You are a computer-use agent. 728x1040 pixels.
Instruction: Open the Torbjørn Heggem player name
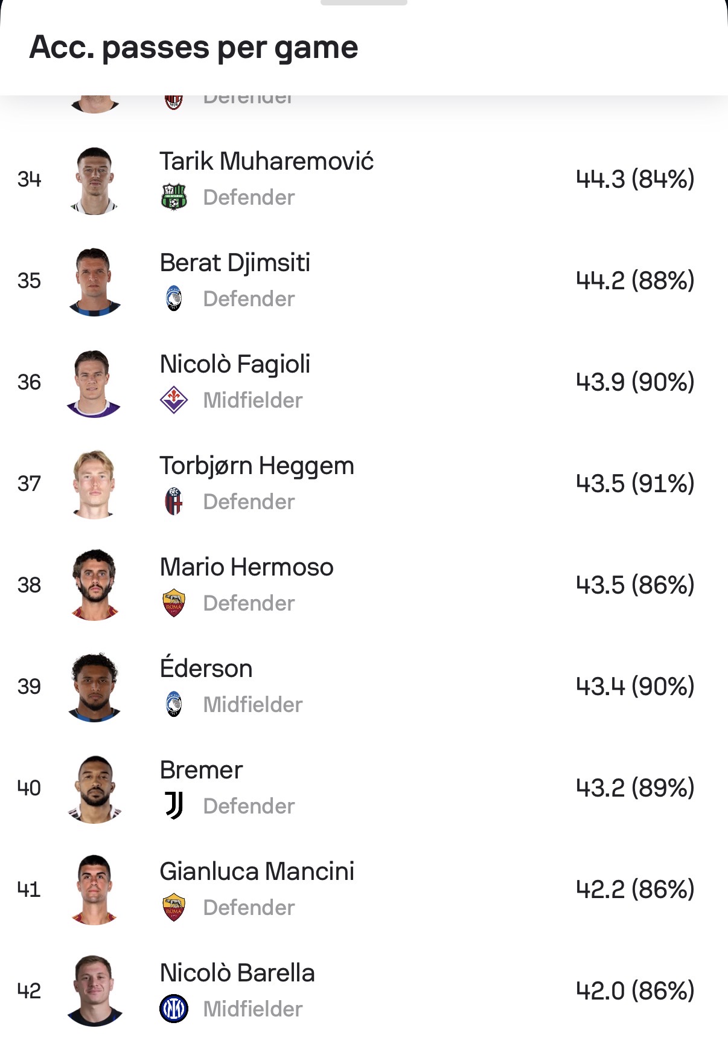click(257, 466)
